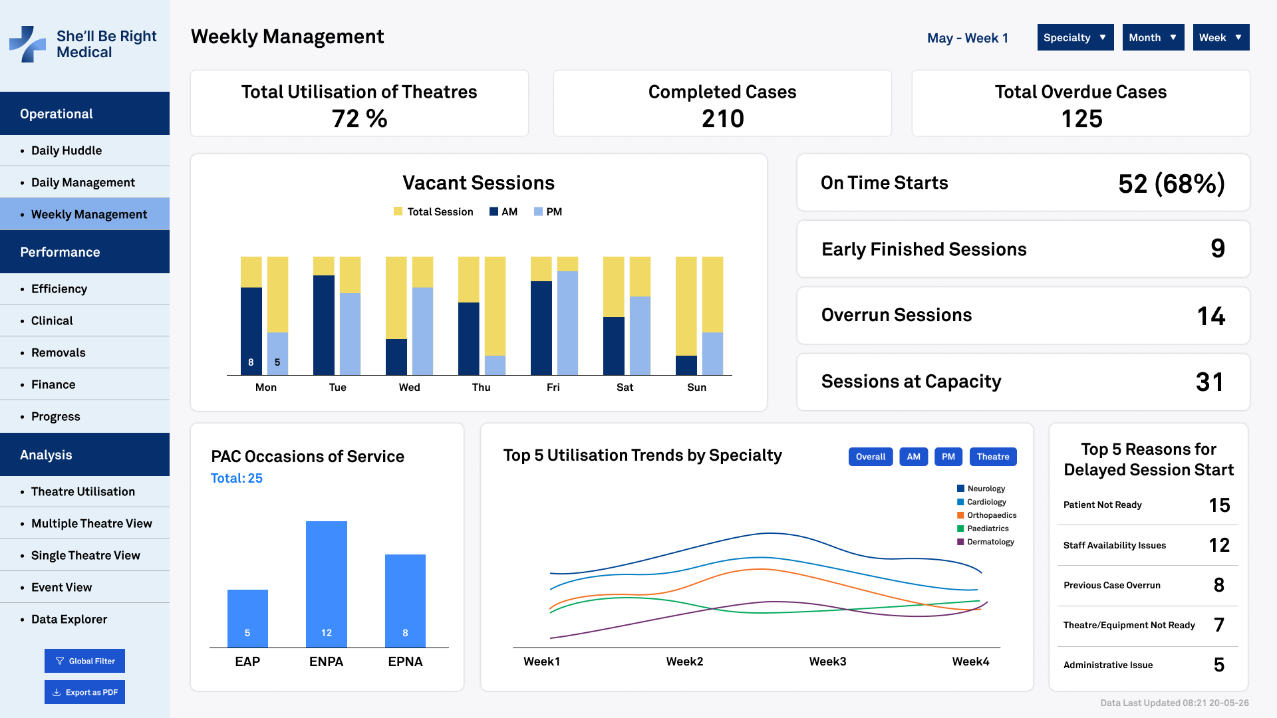Click the May - Week 1 date label
The height and width of the screenshot is (718, 1277).
[968, 38]
